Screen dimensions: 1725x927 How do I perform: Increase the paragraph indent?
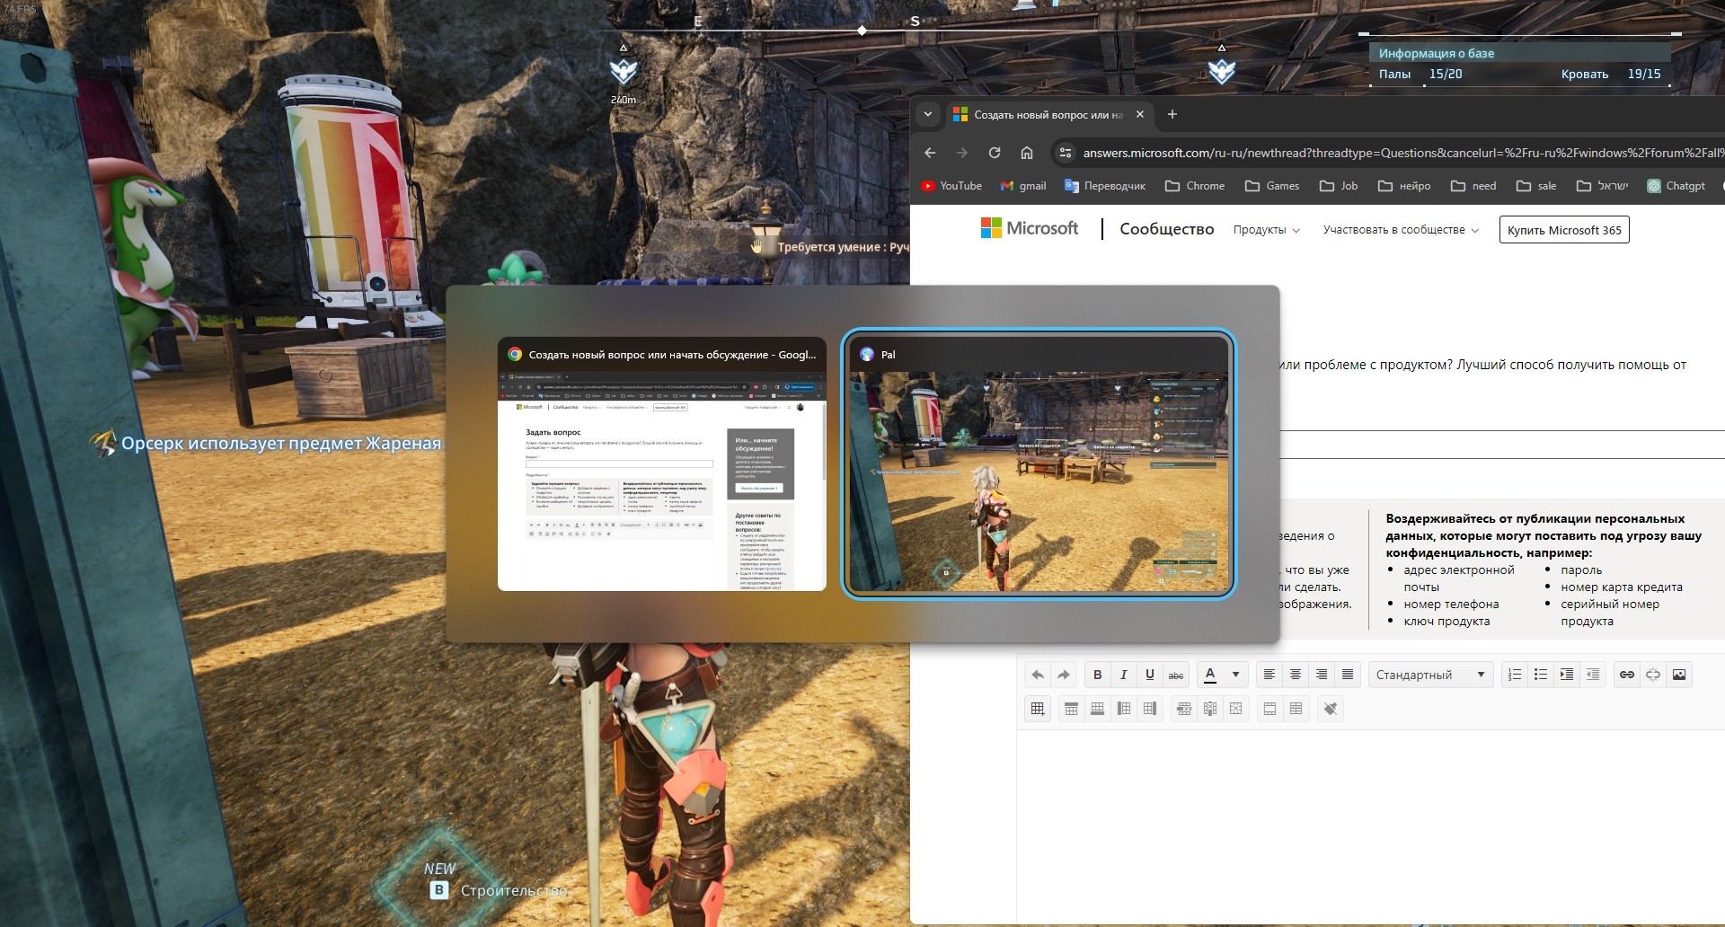[1567, 675]
